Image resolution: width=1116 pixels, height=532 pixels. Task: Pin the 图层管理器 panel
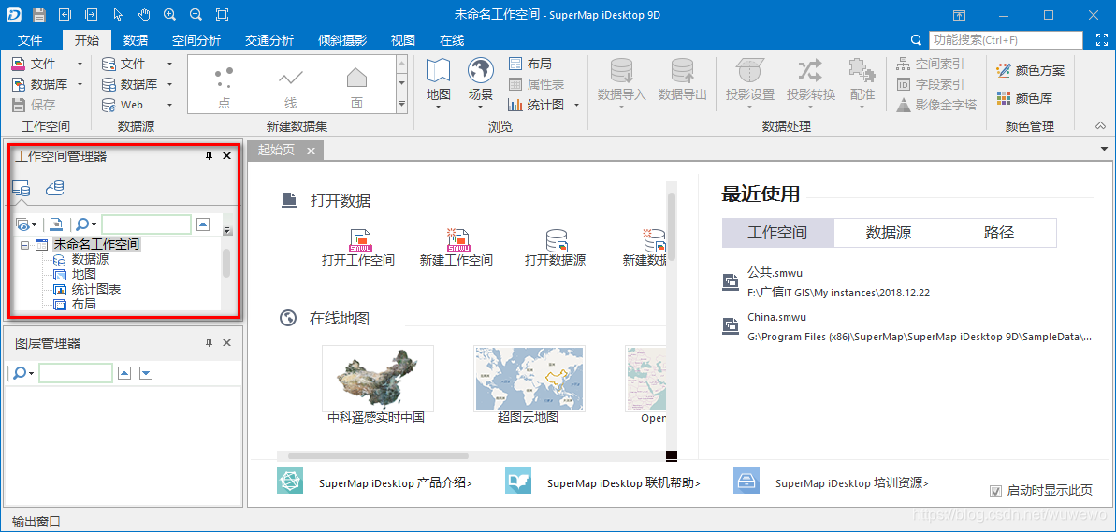pyautogui.click(x=210, y=343)
